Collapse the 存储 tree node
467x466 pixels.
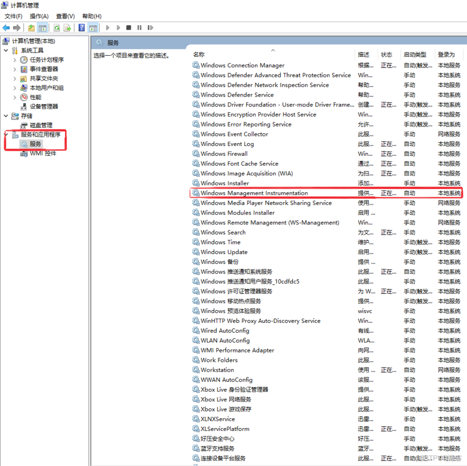tap(6, 115)
